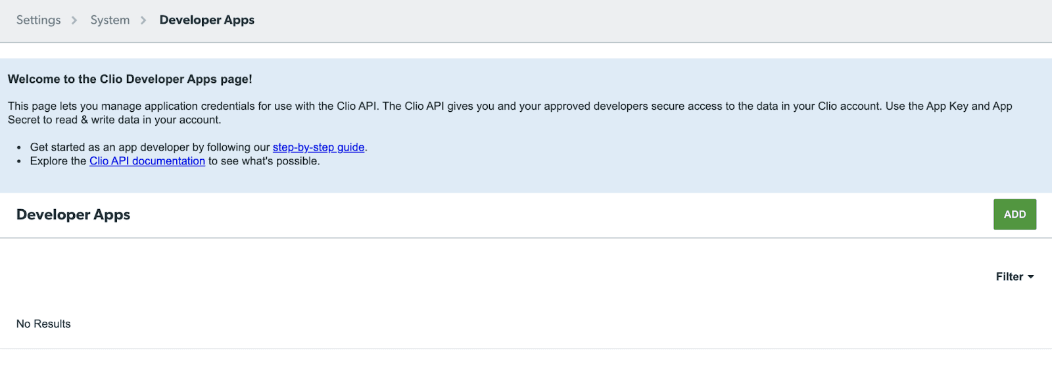Click chevron between System and Developer Apps
1052x390 pixels.
pyautogui.click(x=143, y=20)
